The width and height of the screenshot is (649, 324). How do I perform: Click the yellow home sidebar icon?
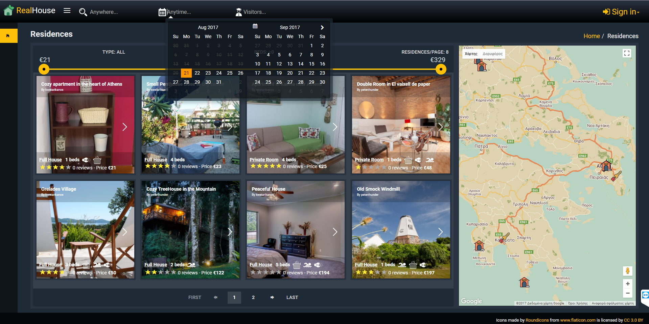8,36
